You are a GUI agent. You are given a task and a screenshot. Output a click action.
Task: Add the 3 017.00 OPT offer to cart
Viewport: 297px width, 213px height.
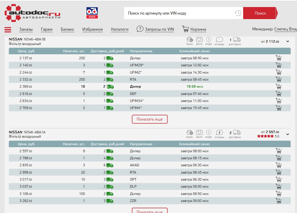278,179
